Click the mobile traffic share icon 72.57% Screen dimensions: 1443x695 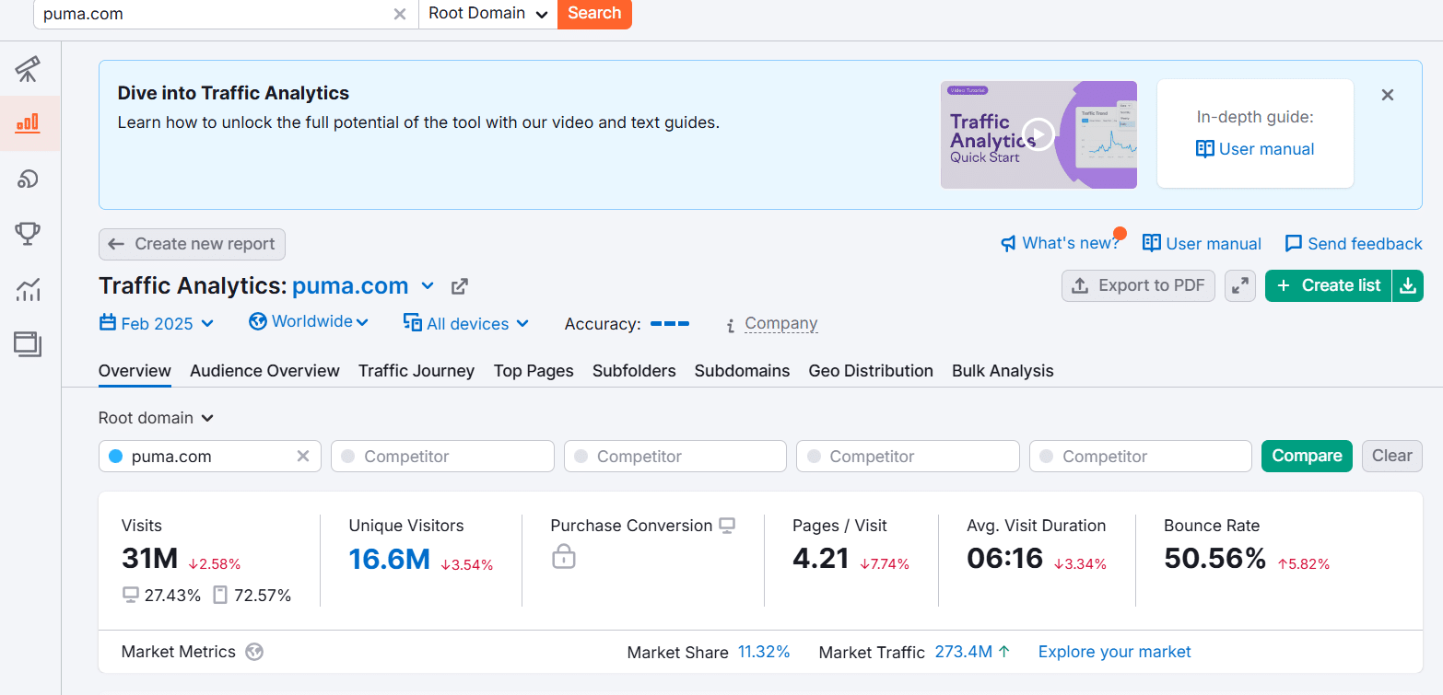tap(220, 596)
